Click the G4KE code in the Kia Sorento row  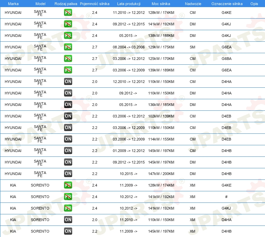[226, 185]
